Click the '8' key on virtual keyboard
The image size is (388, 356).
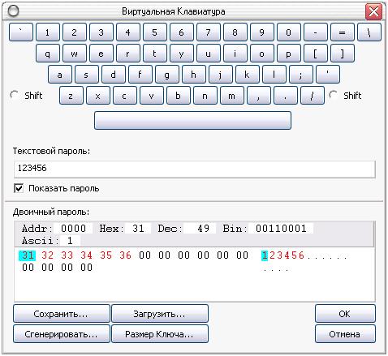click(x=235, y=32)
